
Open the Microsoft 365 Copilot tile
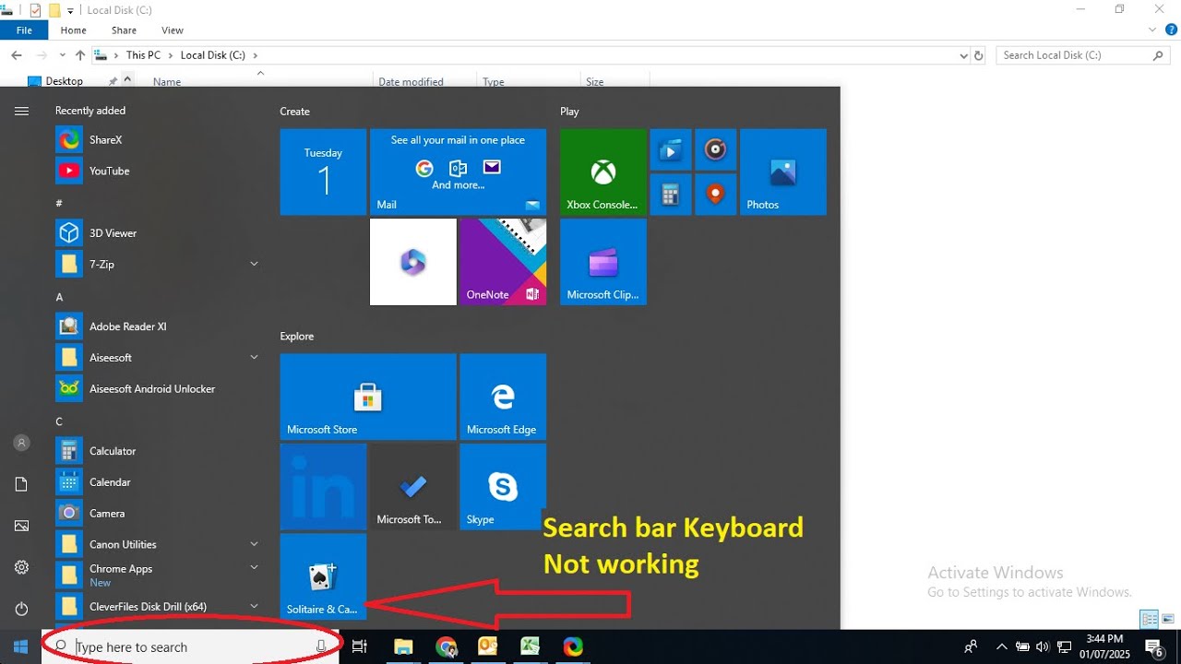(x=413, y=262)
